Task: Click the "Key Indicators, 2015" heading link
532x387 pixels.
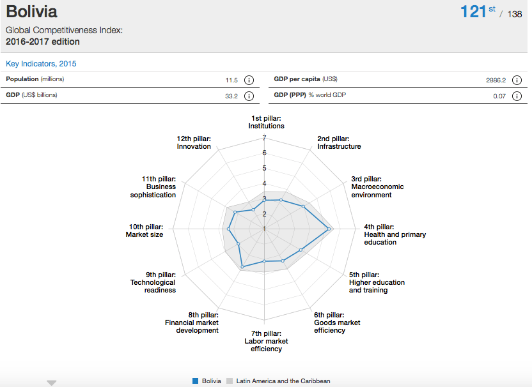Action: [41, 64]
